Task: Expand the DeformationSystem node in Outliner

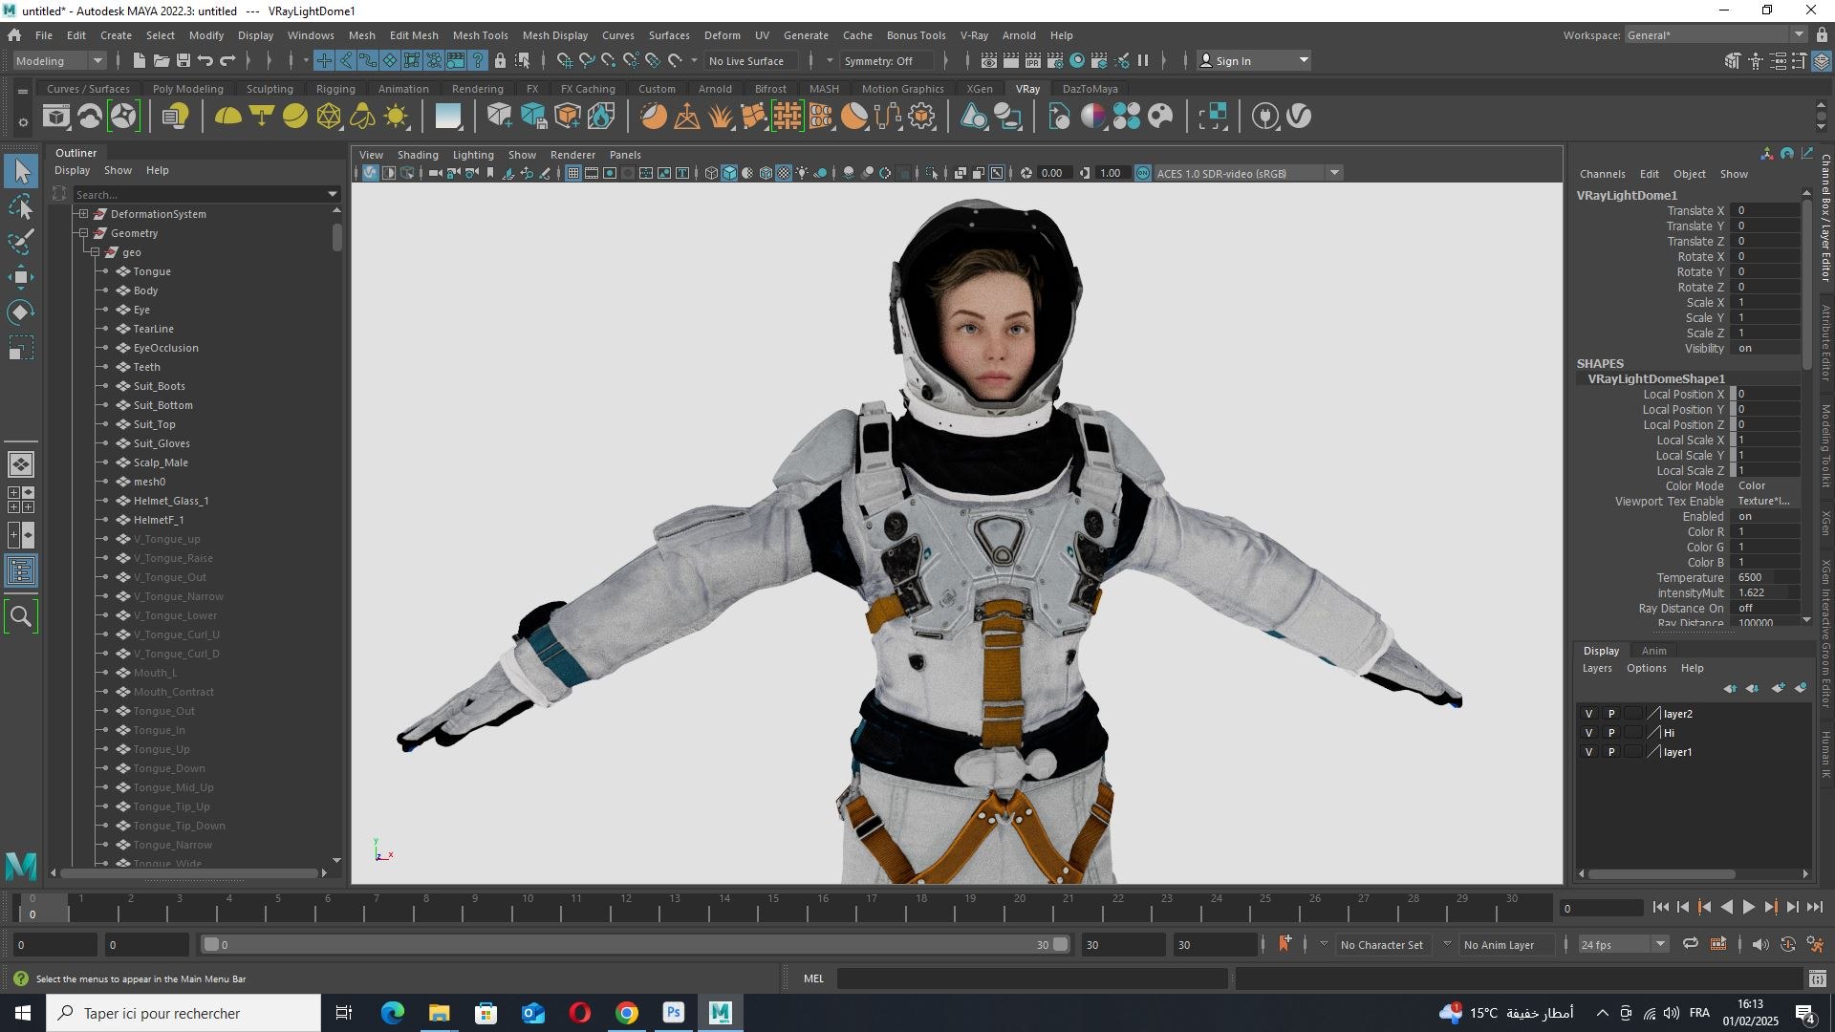Action: (x=84, y=214)
